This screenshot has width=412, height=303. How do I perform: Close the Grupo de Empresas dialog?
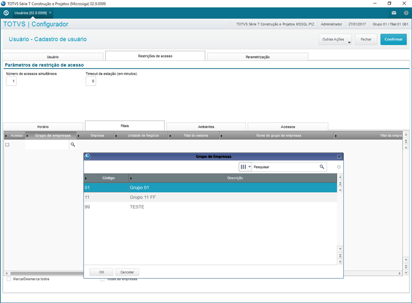[339, 157]
